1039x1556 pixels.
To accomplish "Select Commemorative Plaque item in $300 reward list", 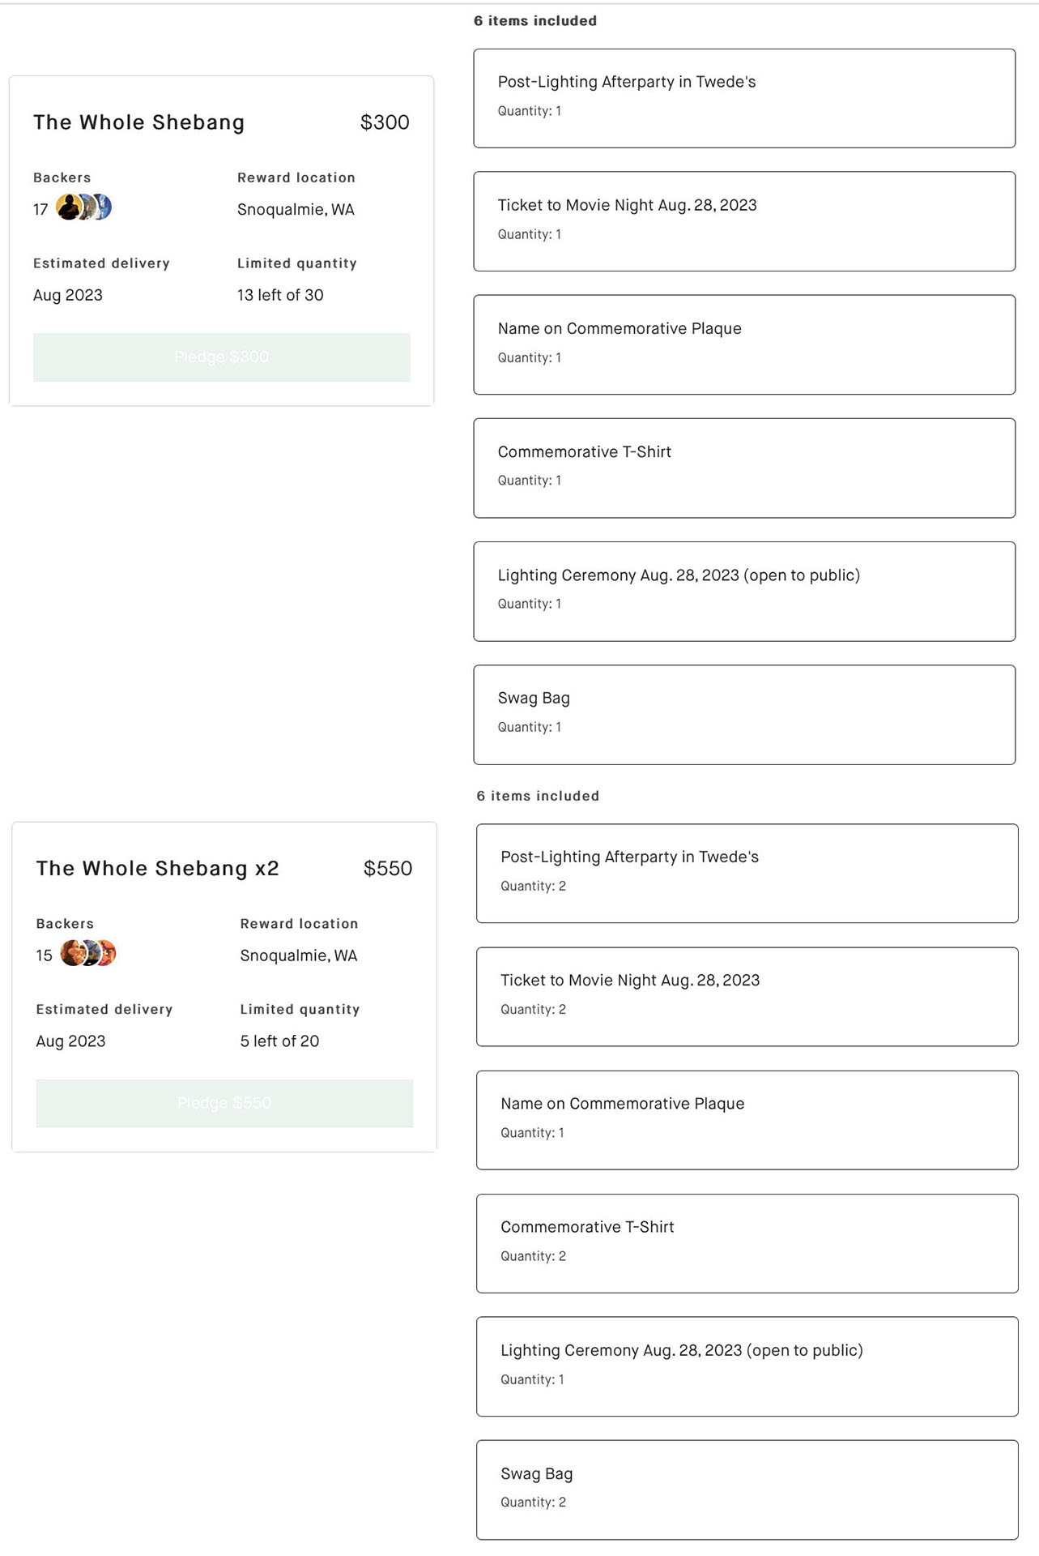I will pyautogui.click(x=743, y=344).
